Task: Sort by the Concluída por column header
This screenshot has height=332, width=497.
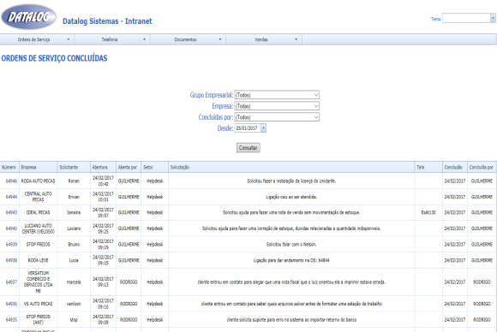Action: [482, 168]
